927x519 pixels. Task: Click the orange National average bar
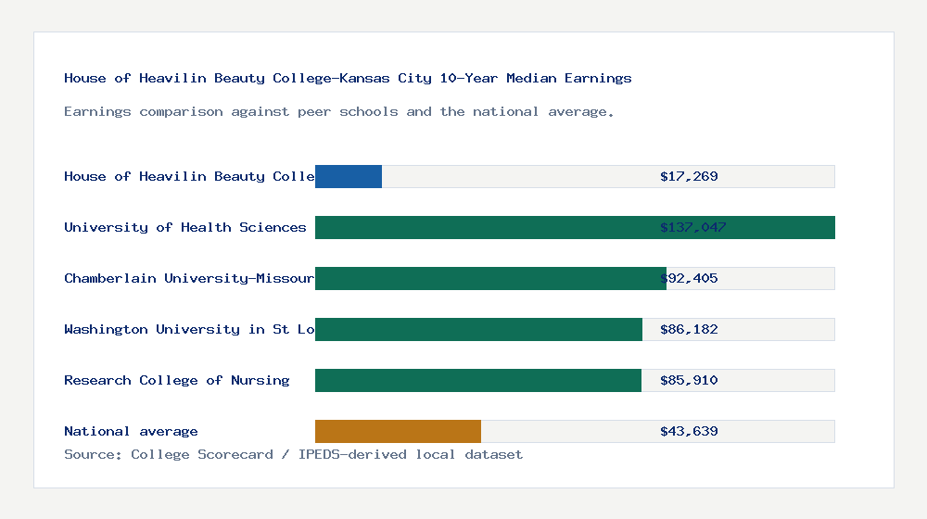coord(398,432)
